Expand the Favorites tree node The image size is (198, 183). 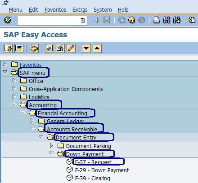[5, 65]
